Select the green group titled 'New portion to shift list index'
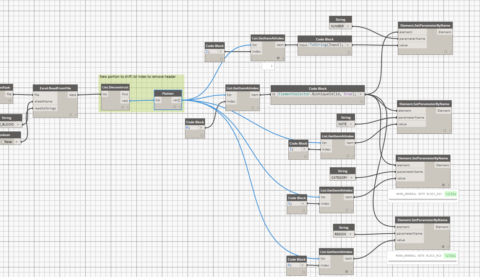 [x=141, y=77]
